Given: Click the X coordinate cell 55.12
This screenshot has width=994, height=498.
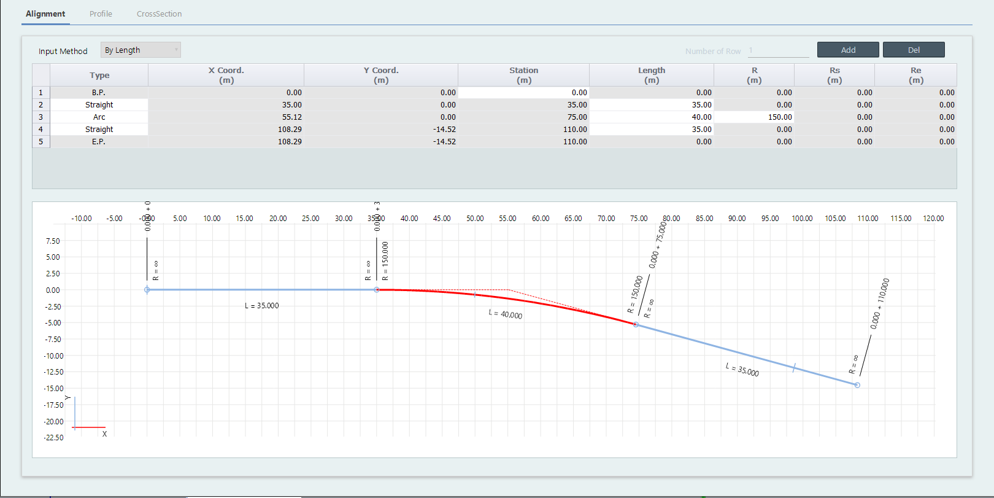Looking at the screenshot, I should 226,117.
